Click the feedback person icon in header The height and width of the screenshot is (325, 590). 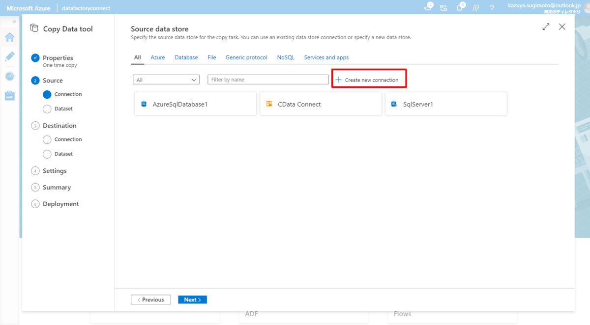[475, 8]
